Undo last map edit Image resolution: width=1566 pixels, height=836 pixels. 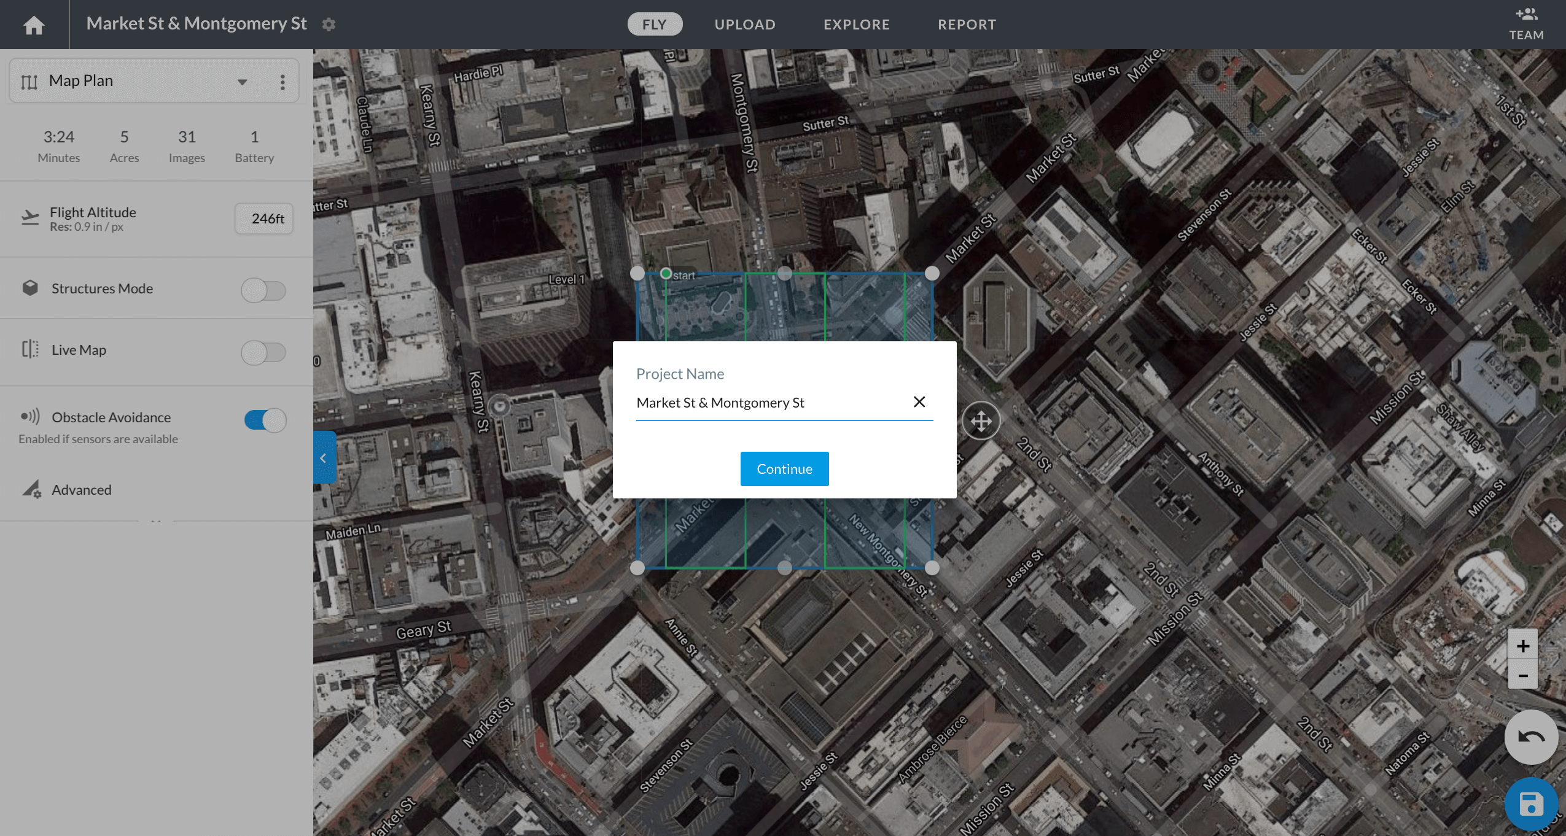click(x=1531, y=737)
